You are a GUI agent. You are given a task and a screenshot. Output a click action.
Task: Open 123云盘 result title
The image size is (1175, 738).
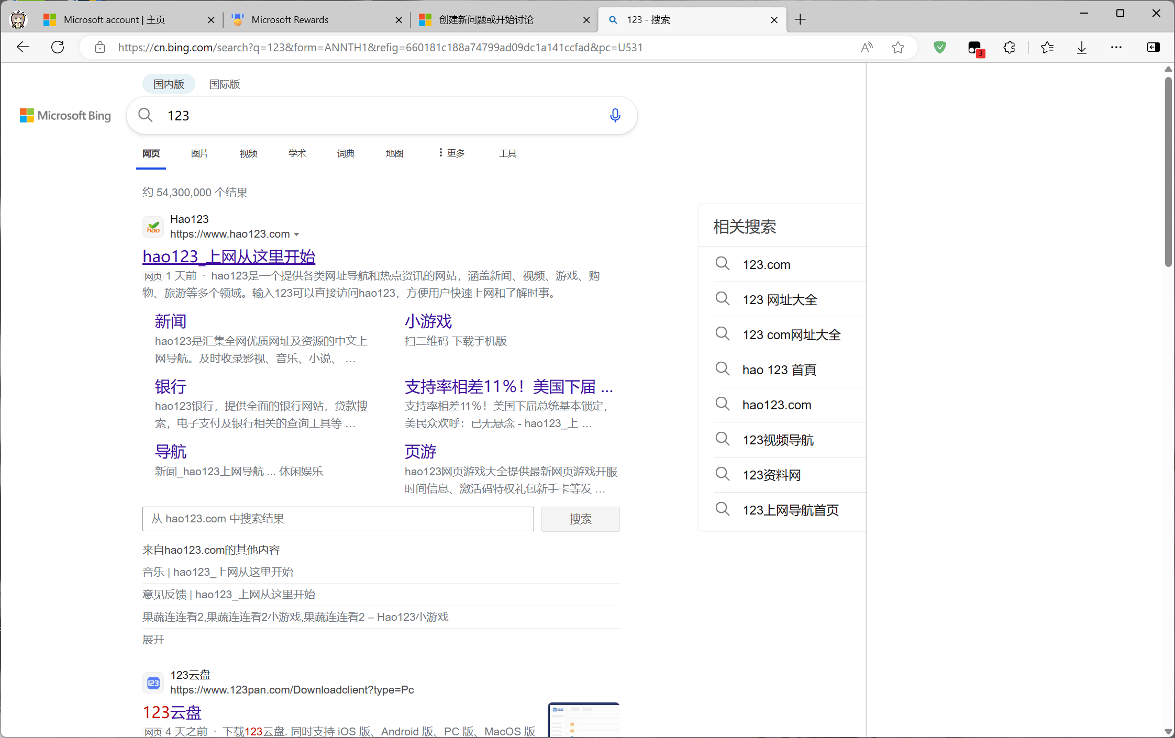[172, 712]
